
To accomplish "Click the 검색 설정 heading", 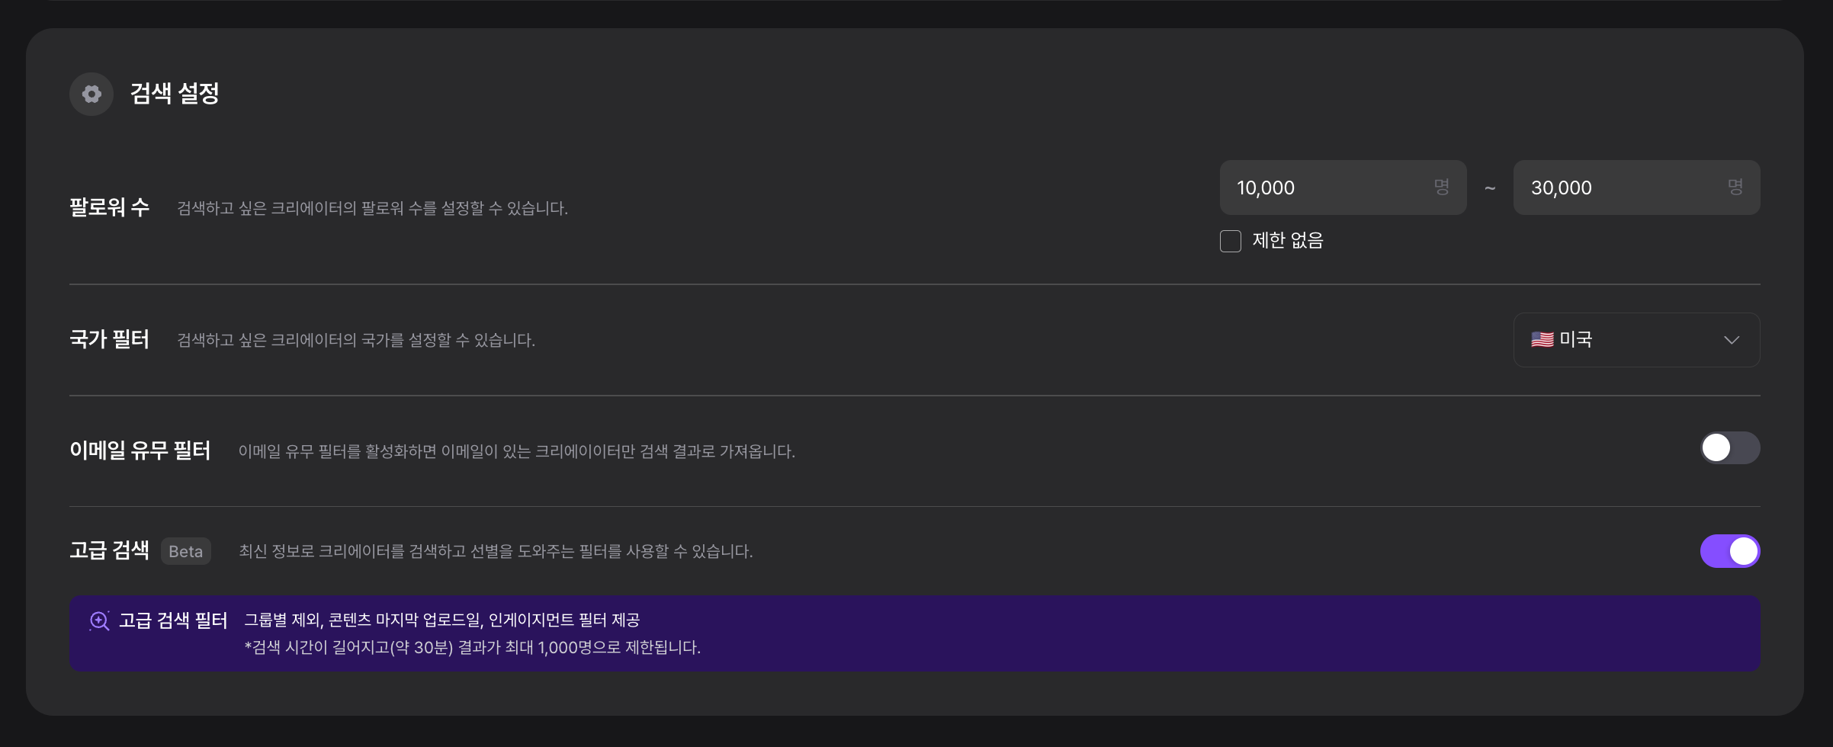I will 175,94.
